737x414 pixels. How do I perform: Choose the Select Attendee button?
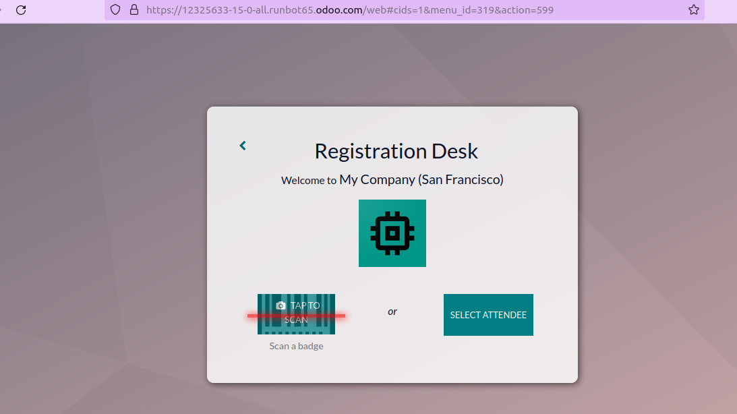pos(488,315)
